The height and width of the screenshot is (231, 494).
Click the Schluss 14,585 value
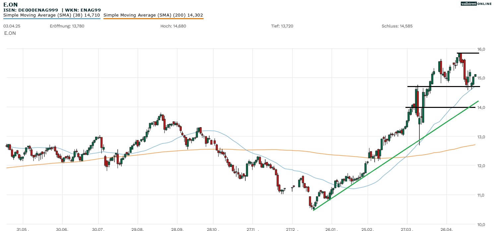click(x=397, y=26)
